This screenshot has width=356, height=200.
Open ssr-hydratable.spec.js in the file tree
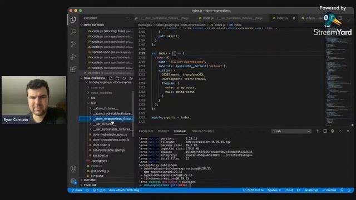click(x=108, y=150)
